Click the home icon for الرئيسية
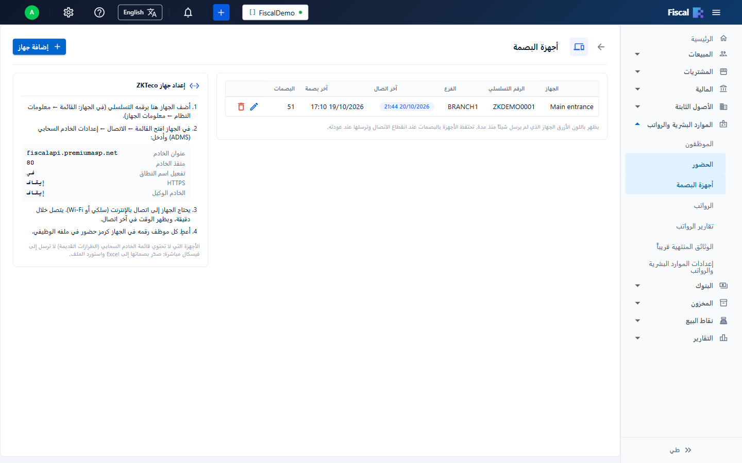This screenshot has width=742, height=463. click(723, 39)
